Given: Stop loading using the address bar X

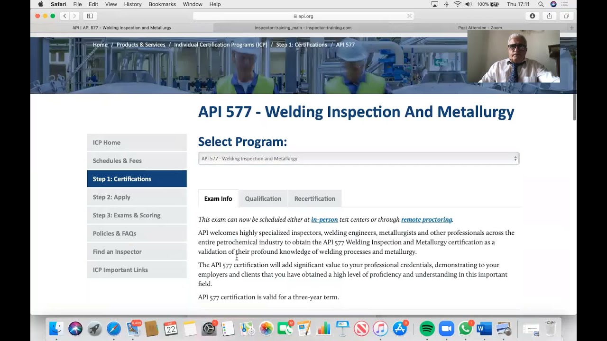Looking at the screenshot, I should click(x=409, y=16).
